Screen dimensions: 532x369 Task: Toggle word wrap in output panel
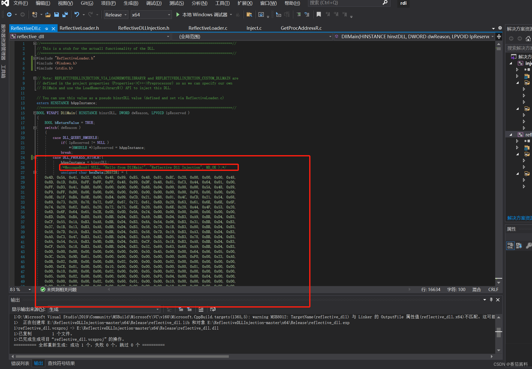point(213,309)
